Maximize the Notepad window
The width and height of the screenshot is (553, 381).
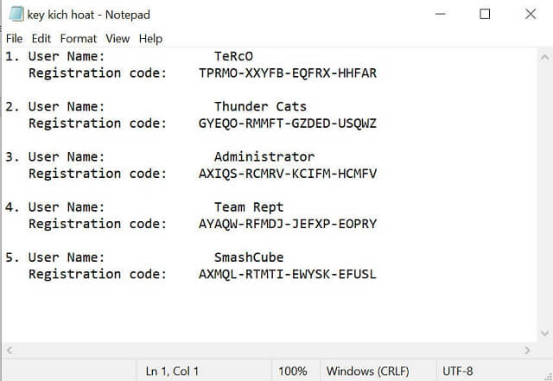click(x=485, y=14)
